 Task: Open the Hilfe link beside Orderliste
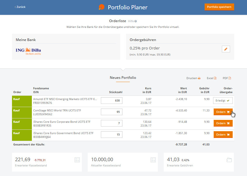(x=131, y=21)
